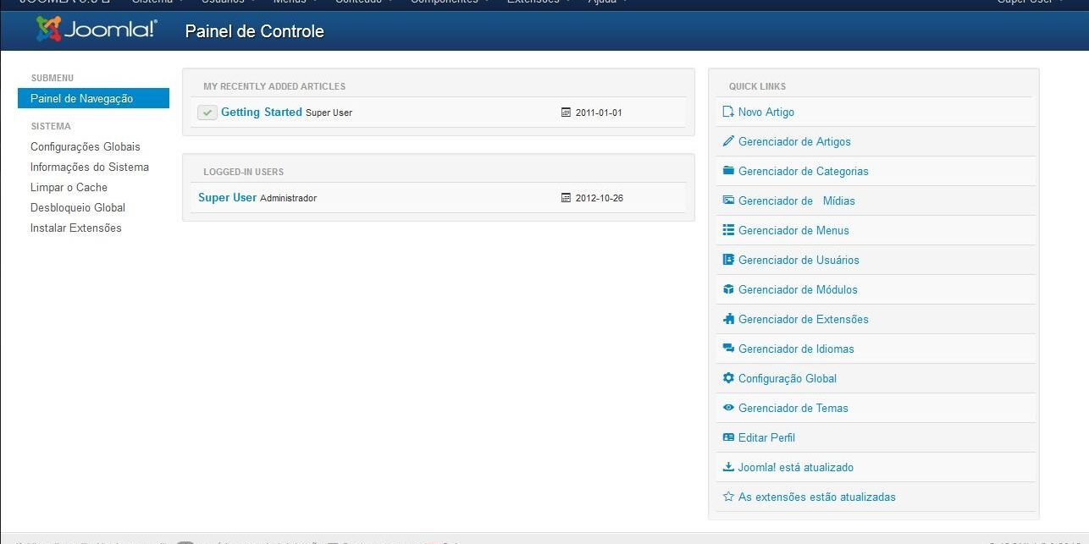Open the Gerenciador de Mídias image icon

point(728,201)
